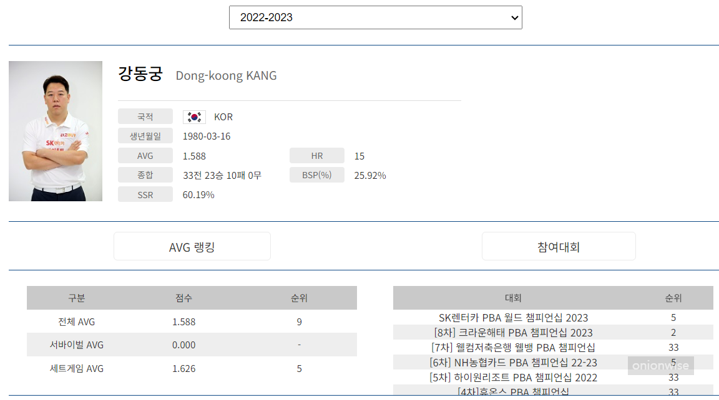Click the Korean flag icon next to KOR
This screenshot has width=719, height=400.
193,116
